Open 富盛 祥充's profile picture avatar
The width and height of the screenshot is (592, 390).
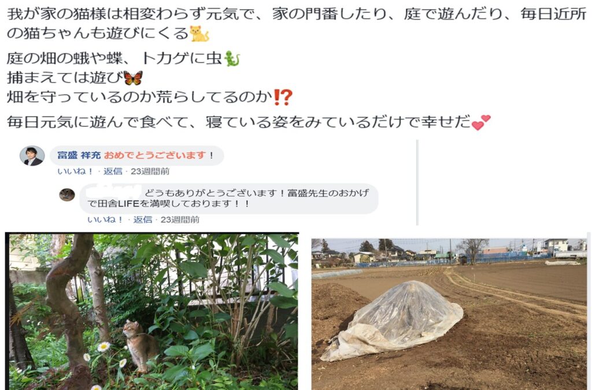[32, 156]
